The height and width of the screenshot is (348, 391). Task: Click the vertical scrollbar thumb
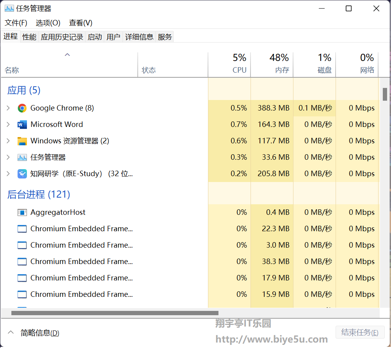[385, 94]
